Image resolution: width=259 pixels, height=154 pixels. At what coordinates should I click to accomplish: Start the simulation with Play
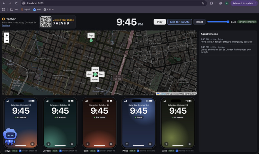[160, 22]
